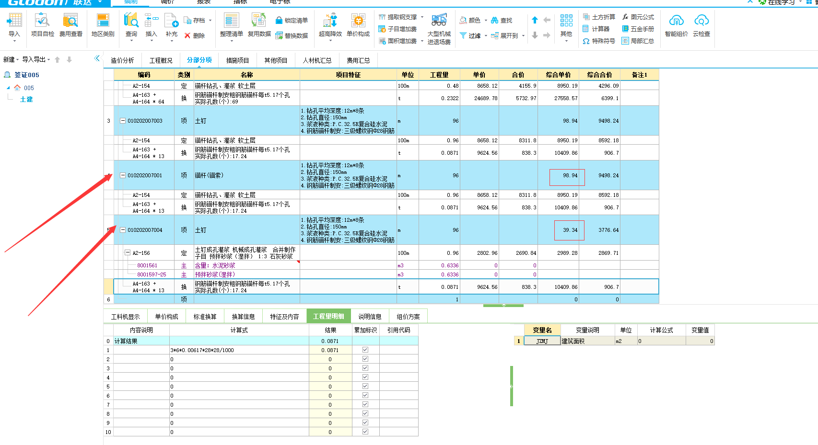Image resolution: width=818 pixels, height=445 pixels.
Task: Open 五金手册 hardware handbook
Action: coord(638,29)
